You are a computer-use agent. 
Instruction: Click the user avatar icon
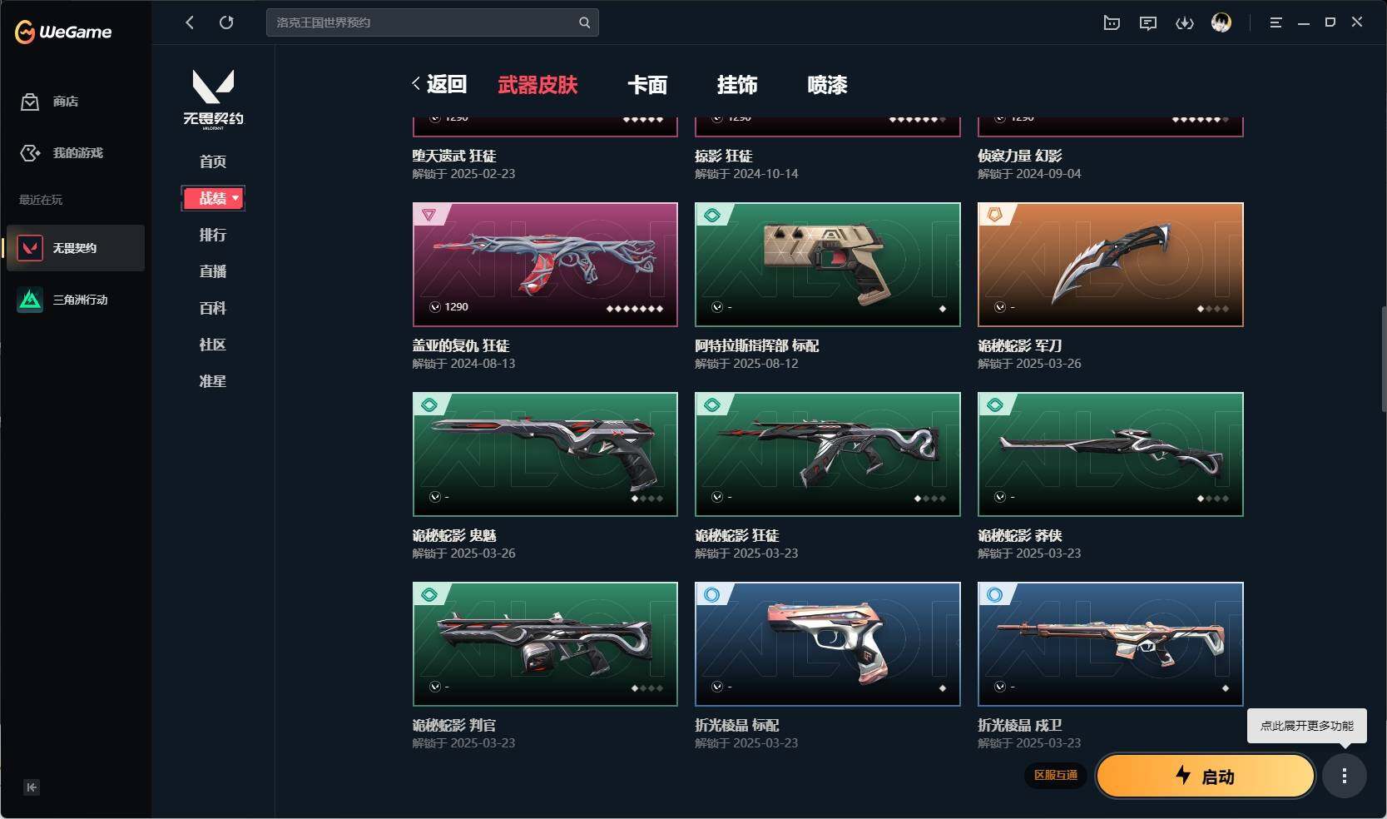click(x=1221, y=22)
